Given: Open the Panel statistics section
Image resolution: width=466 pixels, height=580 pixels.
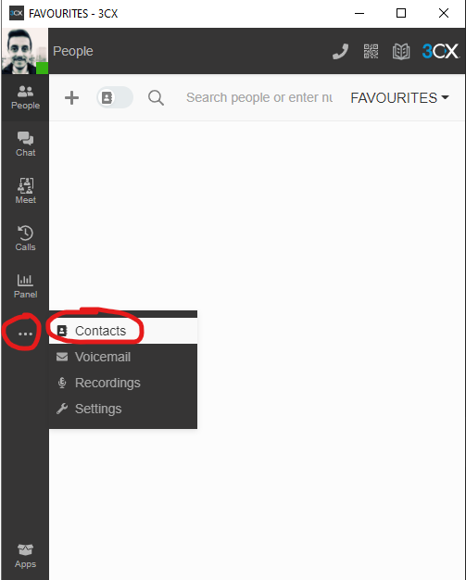Looking at the screenshot, I should [x=25, y=286].
